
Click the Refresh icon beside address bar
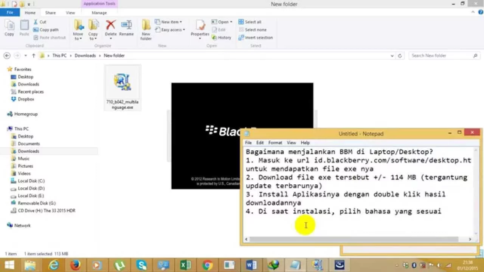point(400,56)
